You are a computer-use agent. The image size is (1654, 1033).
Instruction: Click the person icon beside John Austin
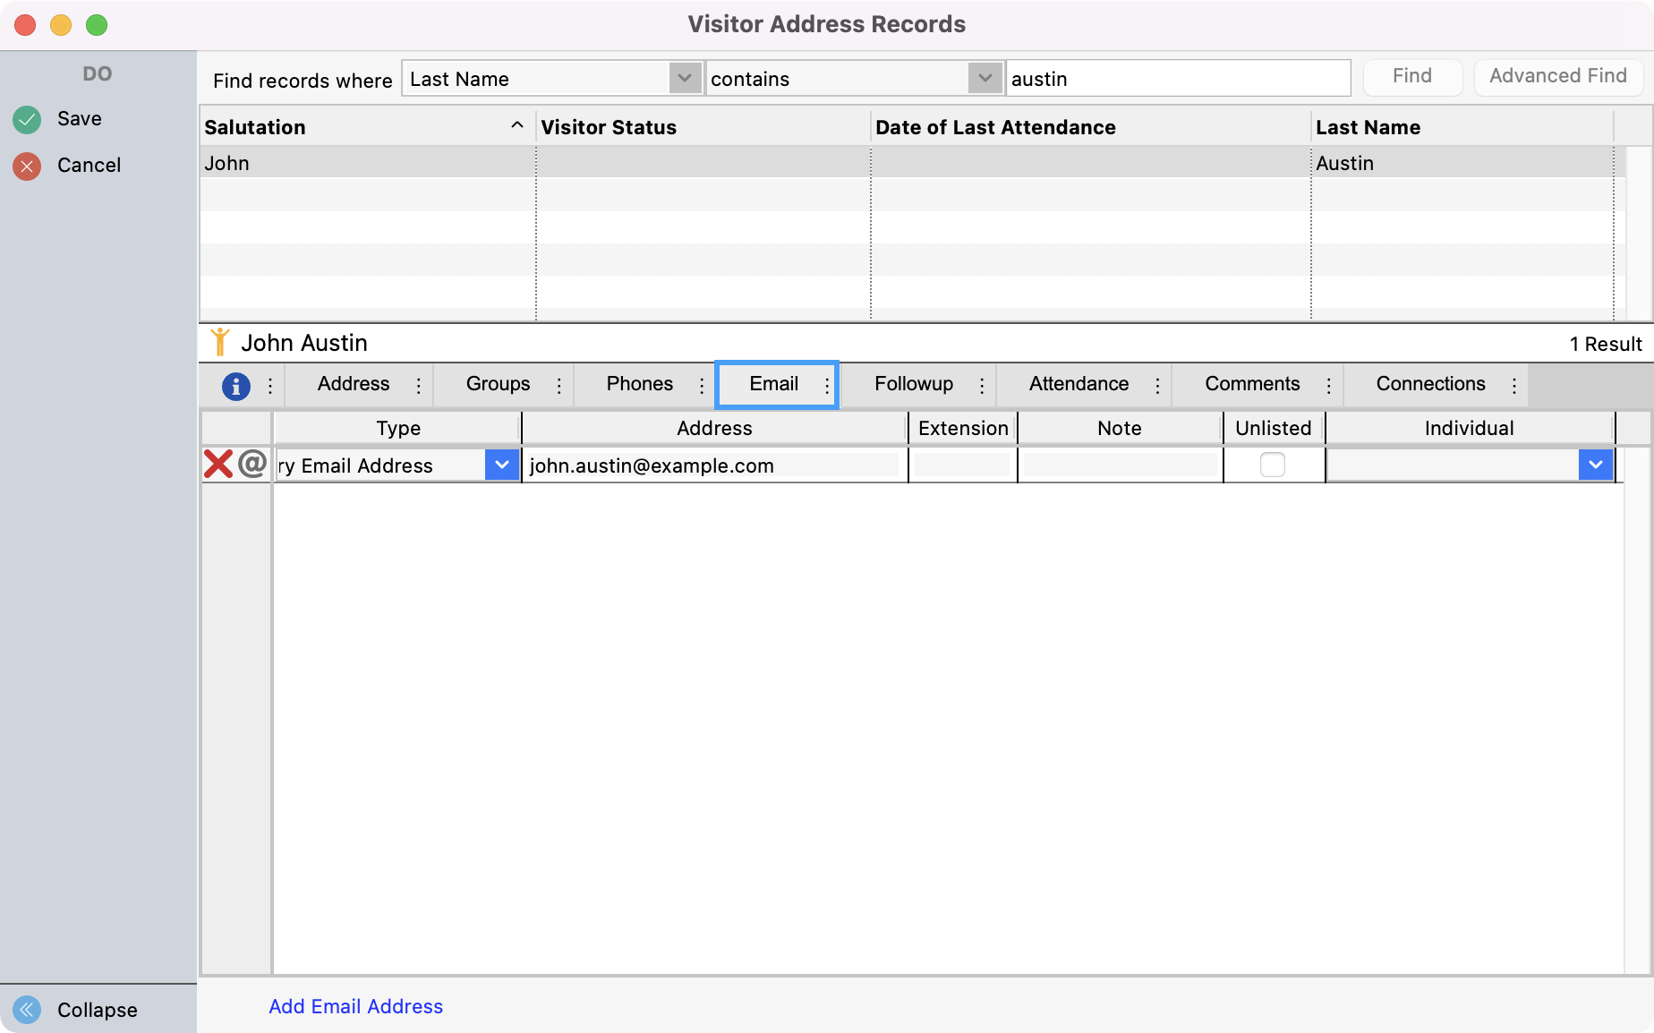[221, 341]
